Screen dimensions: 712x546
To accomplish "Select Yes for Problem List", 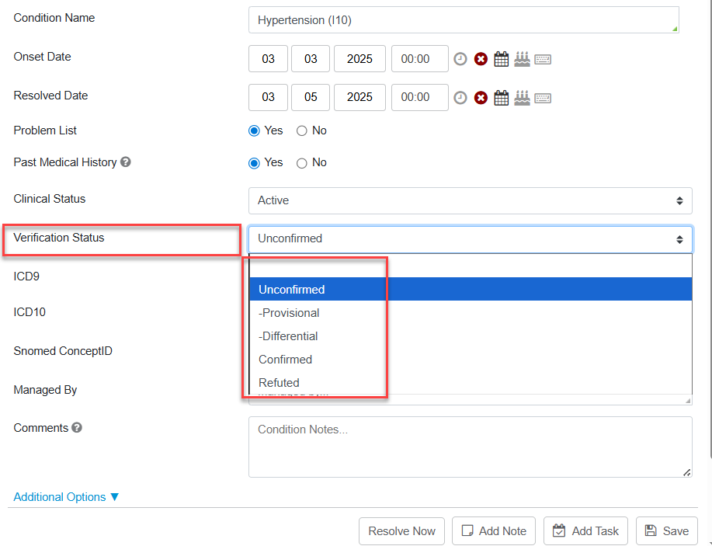I will click(x=254, y=131).
